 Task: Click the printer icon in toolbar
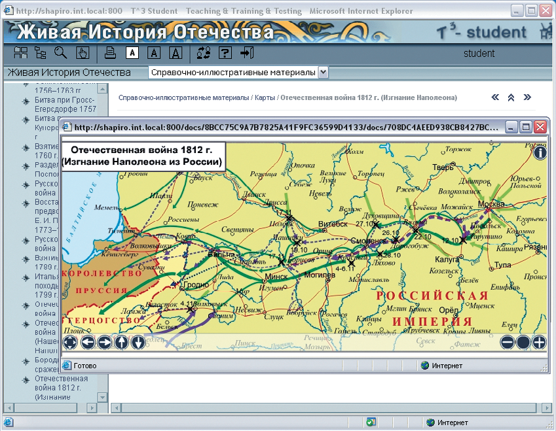coord(111,53)
